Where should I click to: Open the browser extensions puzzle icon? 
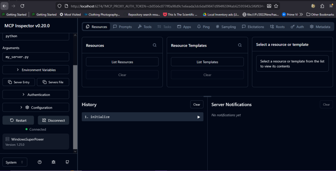pos(322,6)
